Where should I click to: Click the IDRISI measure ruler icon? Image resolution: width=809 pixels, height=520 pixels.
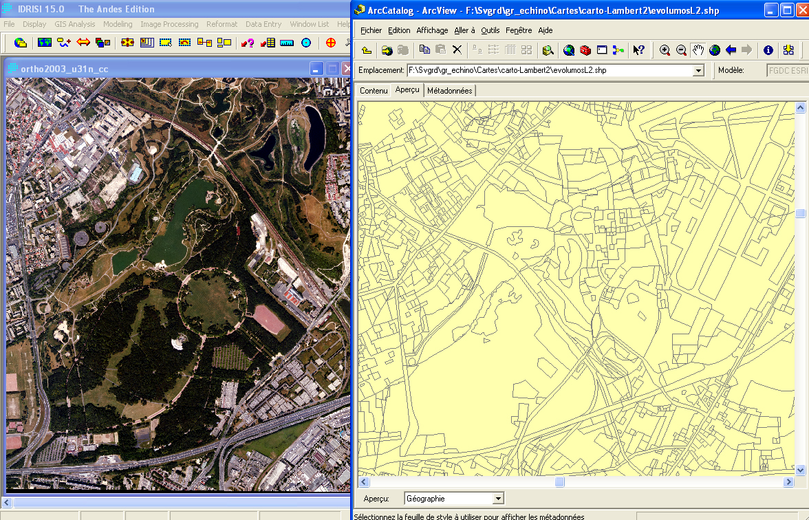(286, 43)
